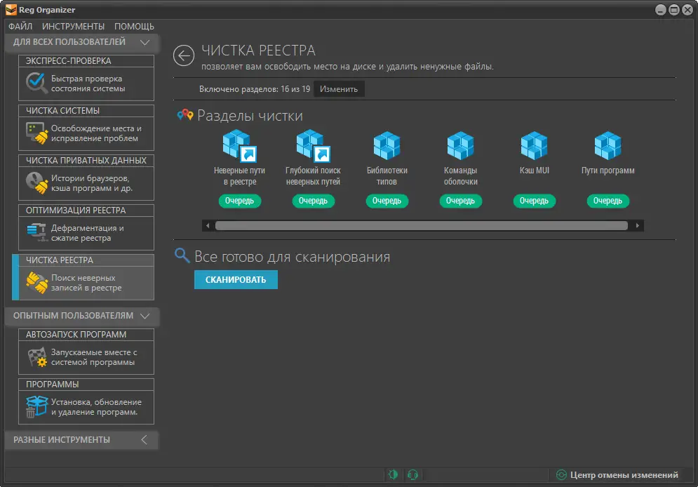Toggle Очередь under Библиотеки типов
Screen dimensions: 698x487
387,201
